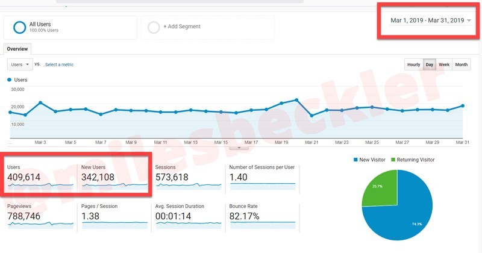Click the + Add Segment label

[x=182, y=27]
